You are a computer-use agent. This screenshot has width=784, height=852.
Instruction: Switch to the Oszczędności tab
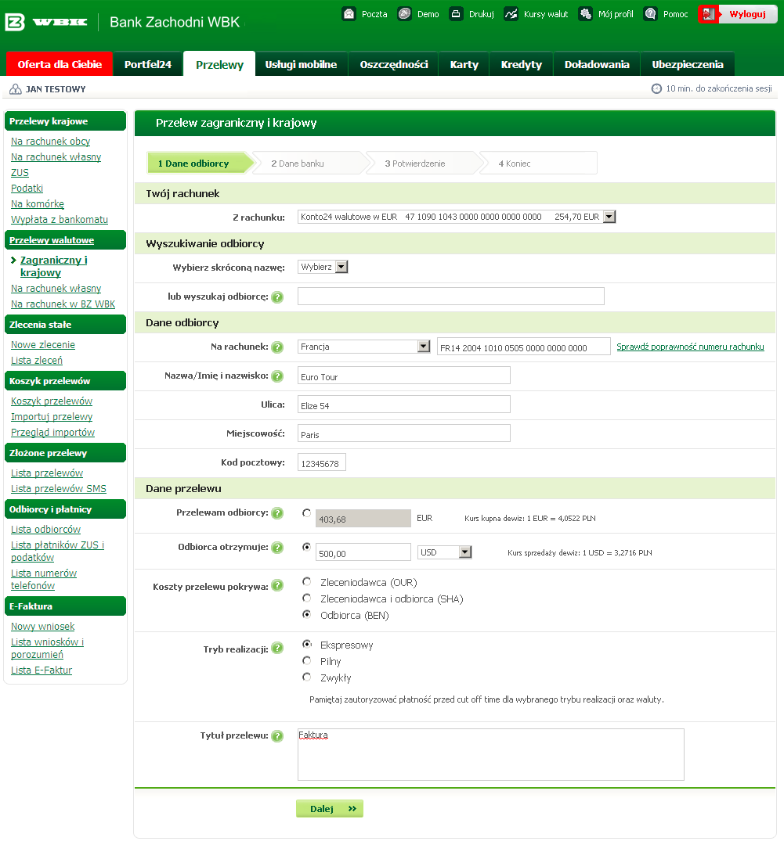[x=393, y=64]
